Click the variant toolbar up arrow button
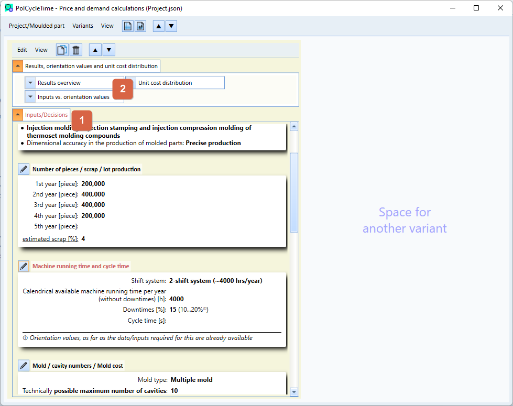Image resolution: width=513 pixels, height=406 pixels. click(95, 50)
